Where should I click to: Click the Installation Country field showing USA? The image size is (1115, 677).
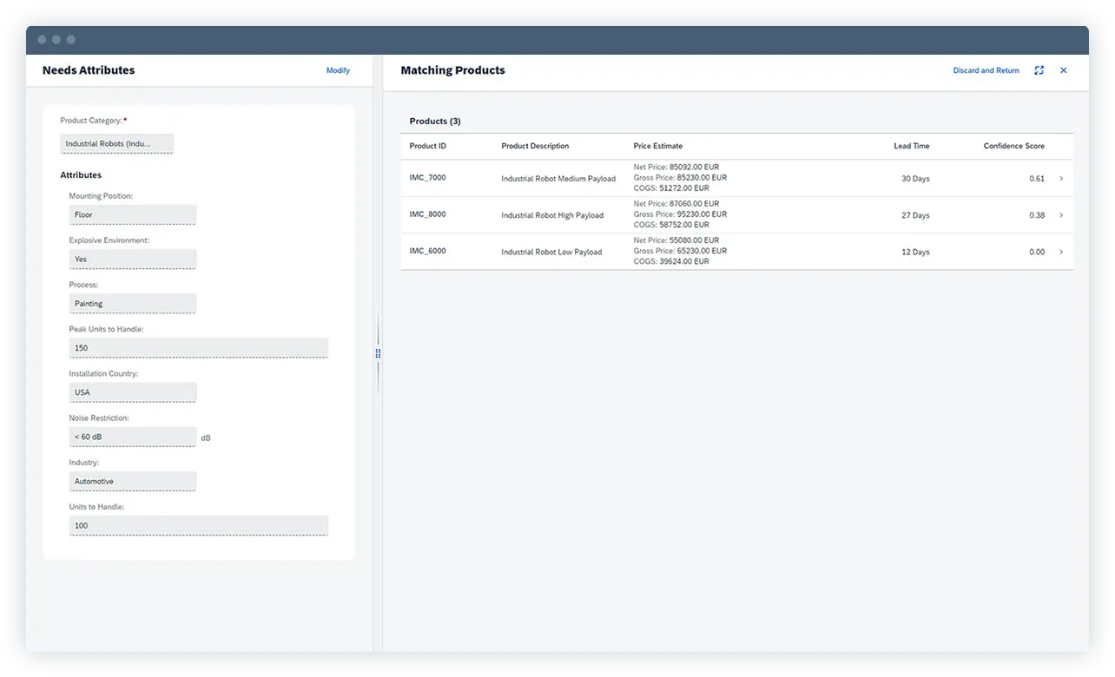point(132,391)
